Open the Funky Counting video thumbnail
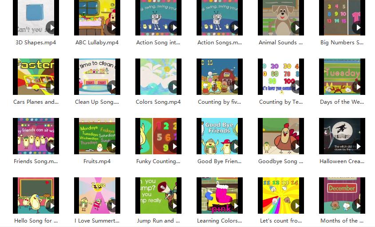 [x=158, y=136]
